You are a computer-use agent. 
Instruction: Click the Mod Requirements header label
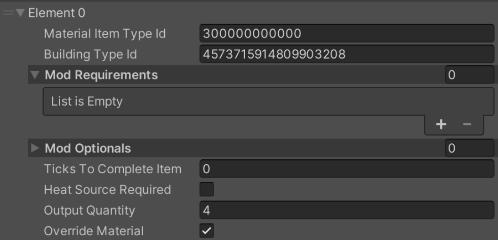[101, 75]
